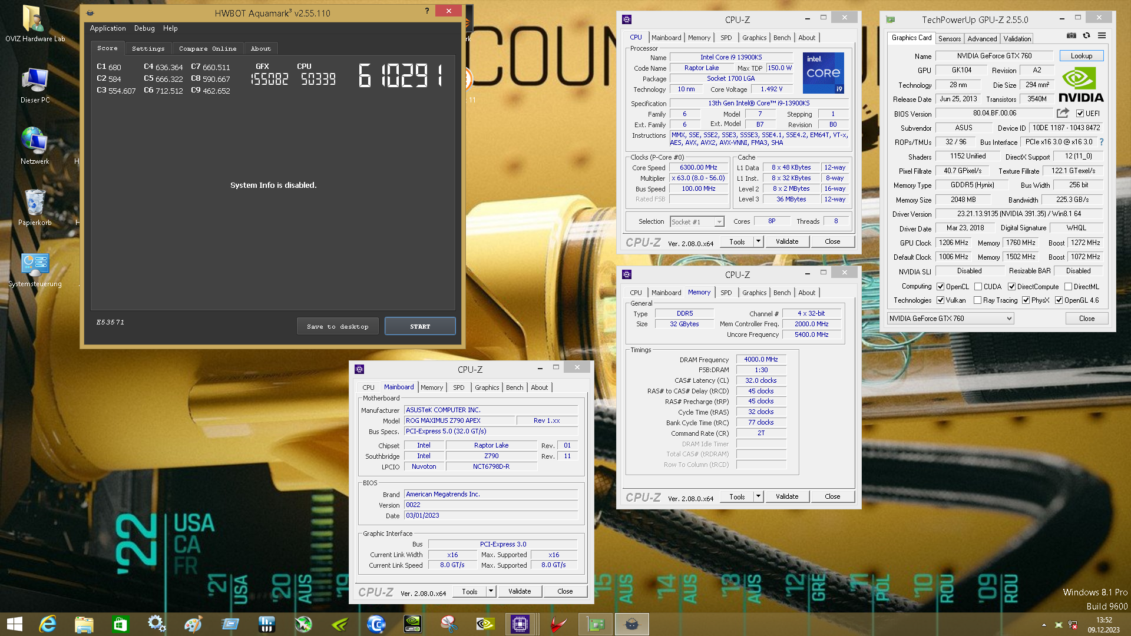Open File Explorer from the taskbar
Viewport: 1131px width, 636px height.
click(84, 624)
